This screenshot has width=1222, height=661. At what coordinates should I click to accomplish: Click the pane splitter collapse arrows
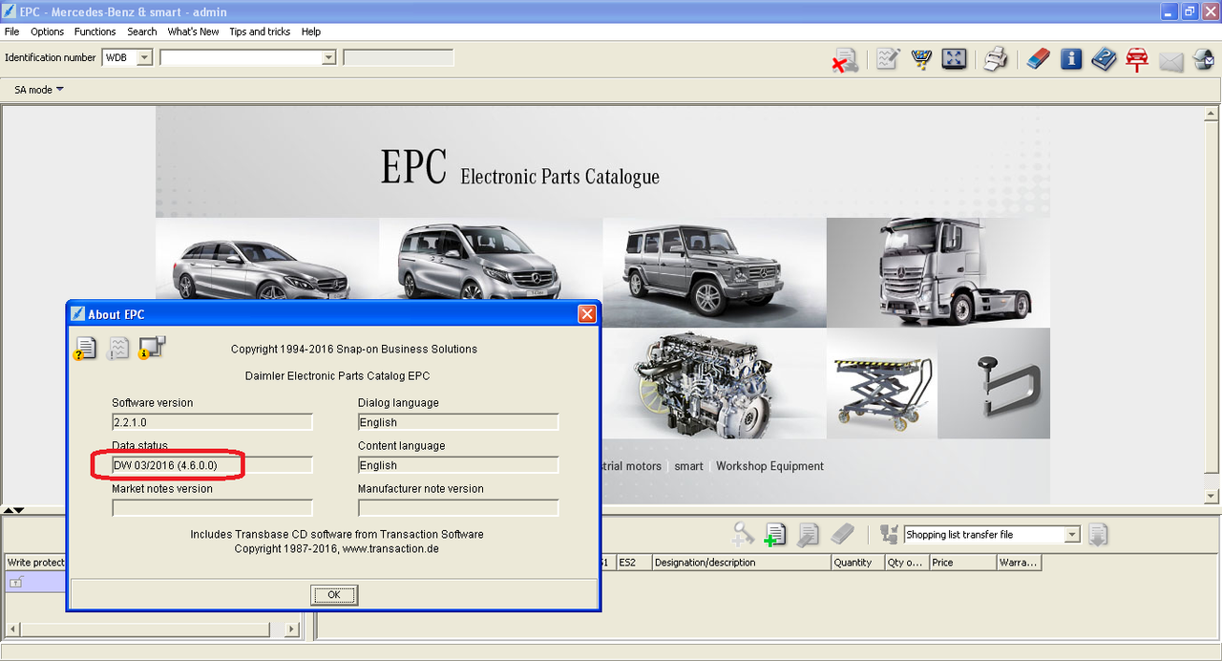click(13, 510)
